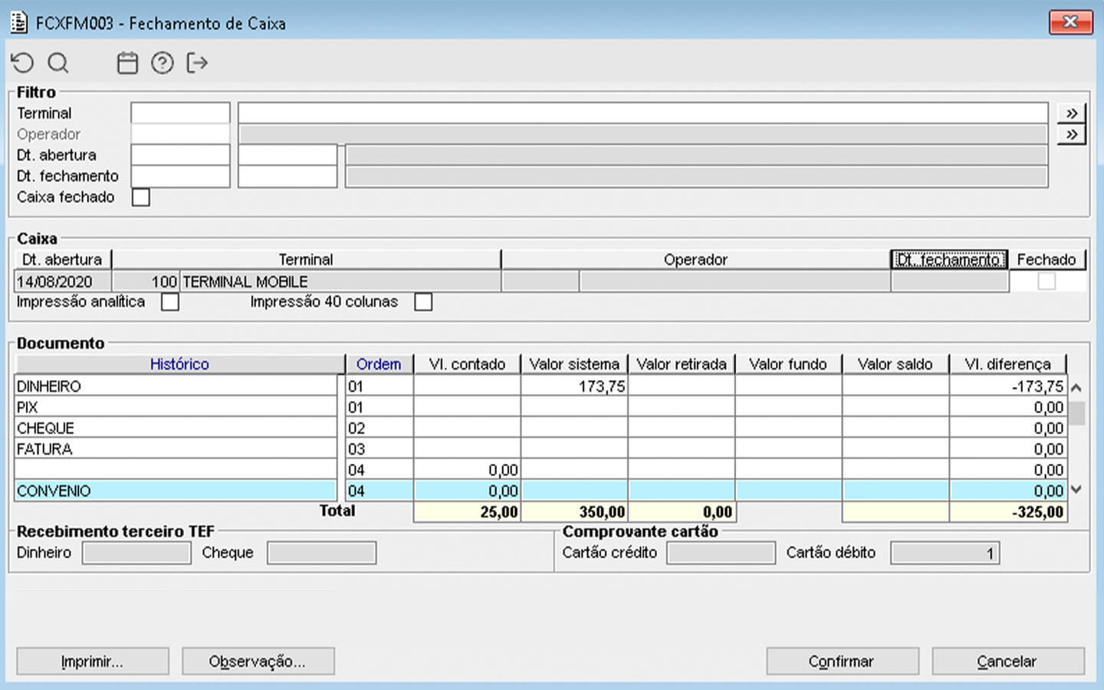This screenshot has height=690, width=1104.
Task: Click the Imprimir... button
Action: 93,661
